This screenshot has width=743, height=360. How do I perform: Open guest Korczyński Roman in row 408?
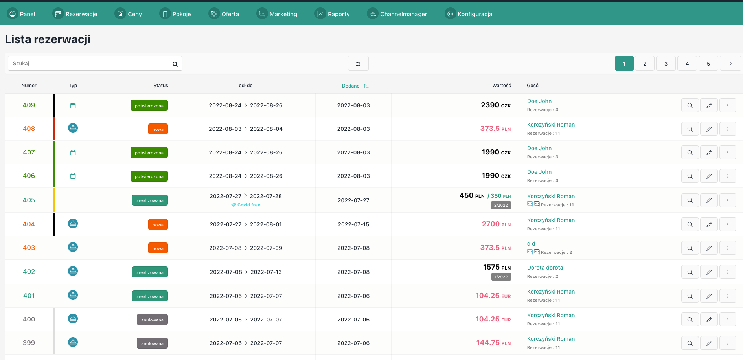(x=551, y=125)
